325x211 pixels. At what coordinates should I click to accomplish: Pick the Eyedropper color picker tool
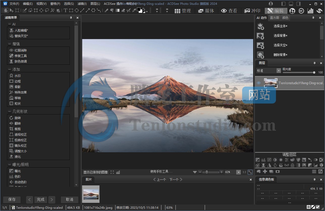134,10
